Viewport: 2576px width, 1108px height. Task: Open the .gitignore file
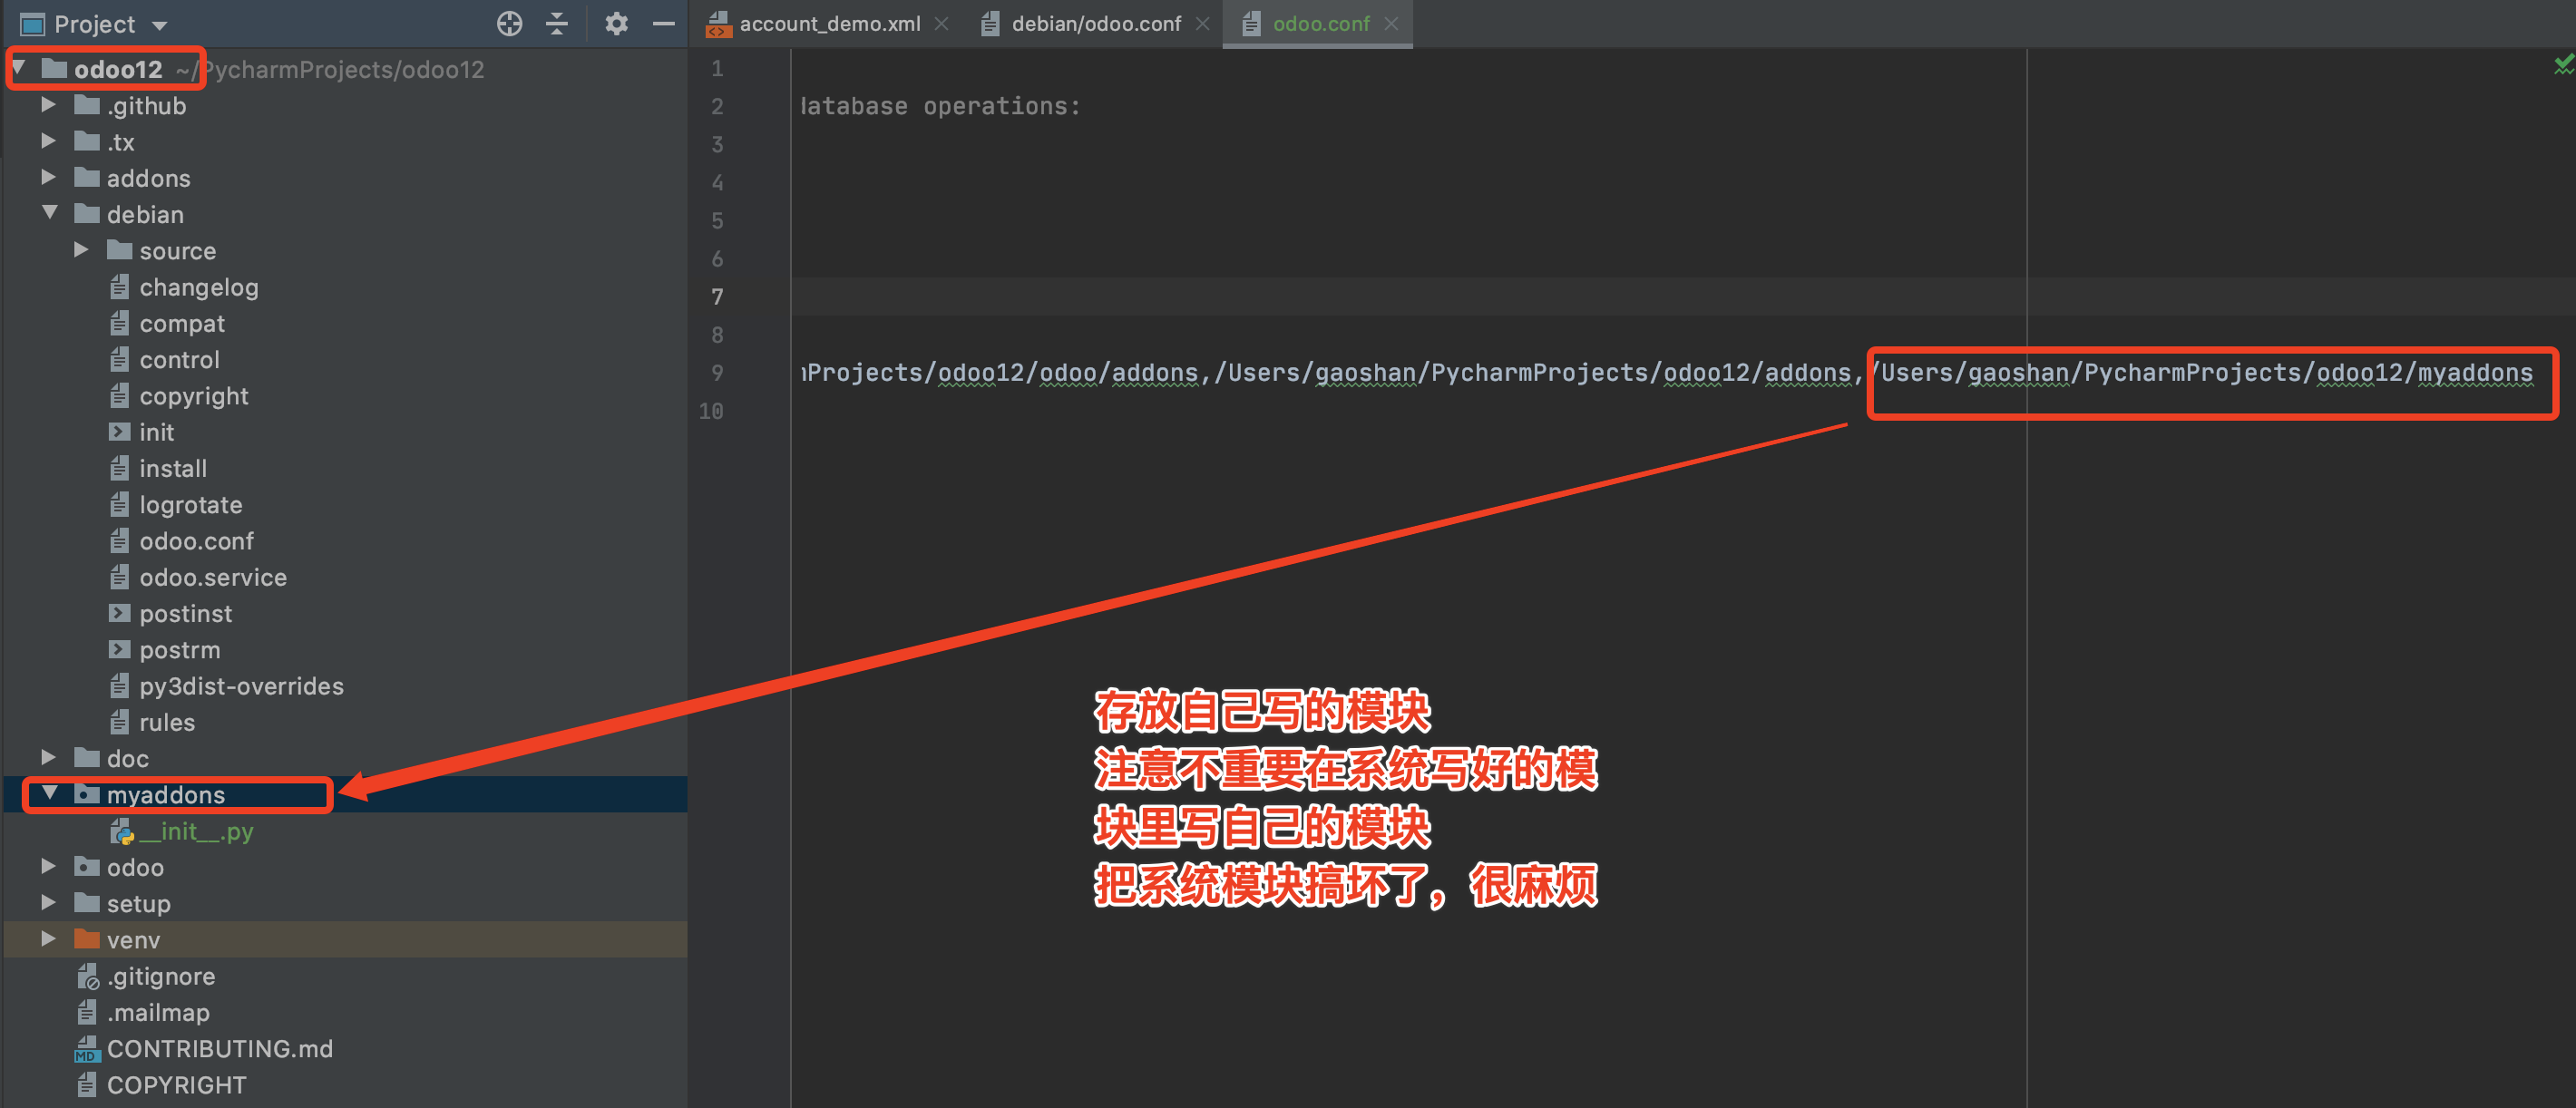(160, 977)
